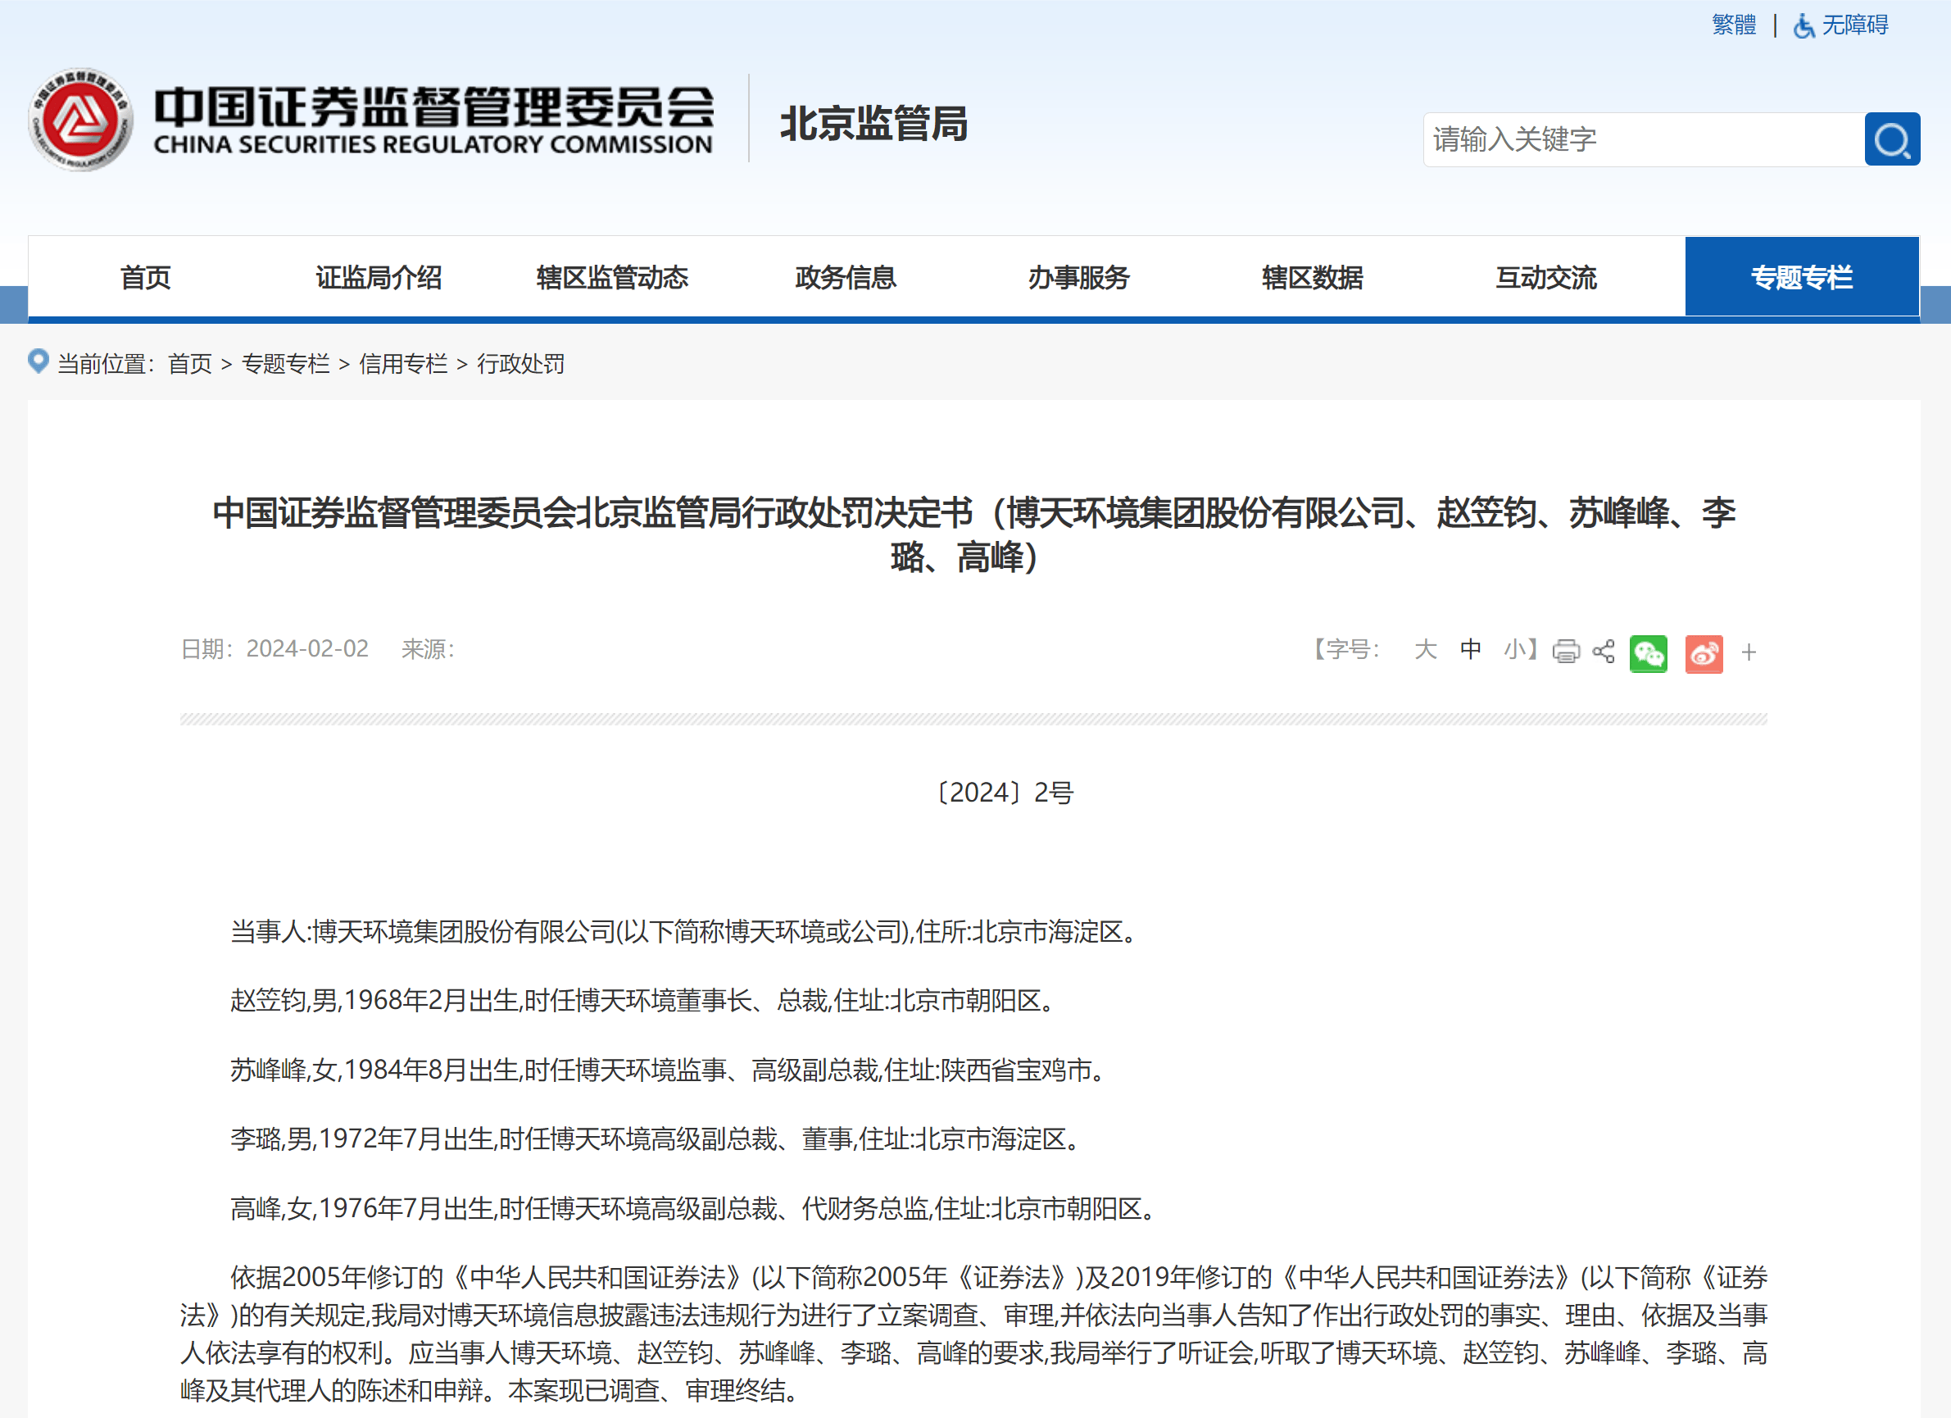Click the location pin icon in breadcrumb

[38, 361]
